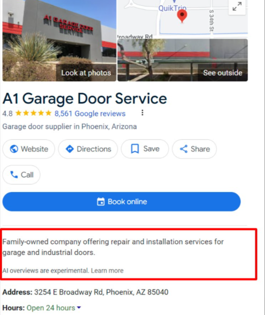The height and width of the screenshot is (315, 265).
Task: Open the 8,561 Google reviews link
Action: [x=90, y=113]
